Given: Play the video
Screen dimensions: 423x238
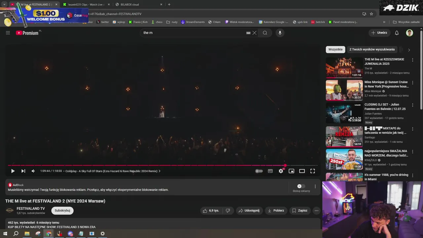Looking at the screenshot, I should coord(13,171).
